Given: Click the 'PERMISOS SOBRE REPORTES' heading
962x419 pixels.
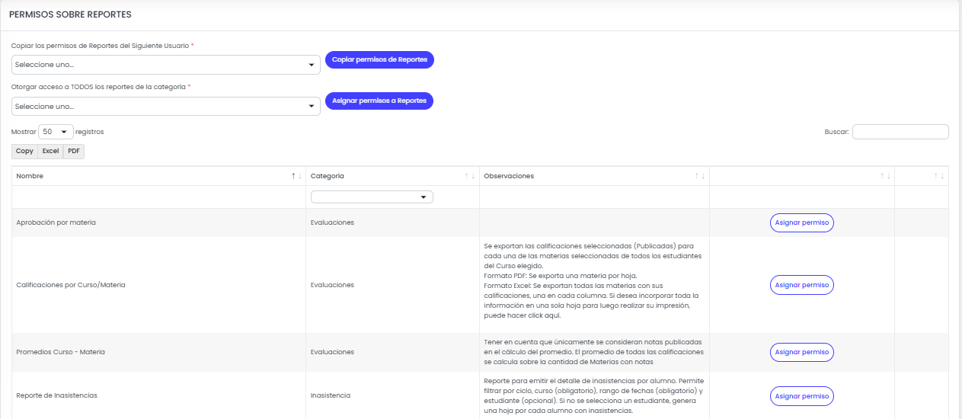Looking at the screenshot, I should (70, 14).
